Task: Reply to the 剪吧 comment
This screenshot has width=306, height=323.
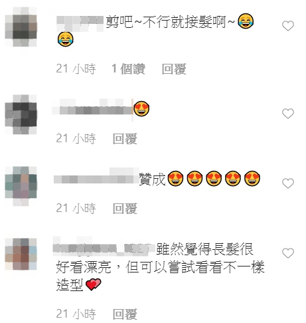Action: (x=174, y=69)
